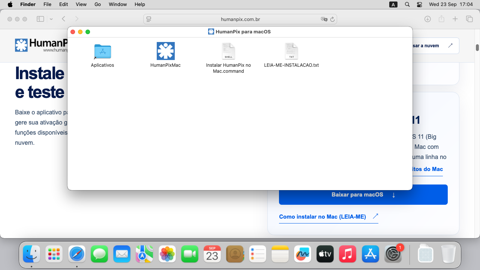Image resolution: width=480 pixels, height=270 pixels.
Task: Open Messages from the Dock
Action: click(99, 255)
